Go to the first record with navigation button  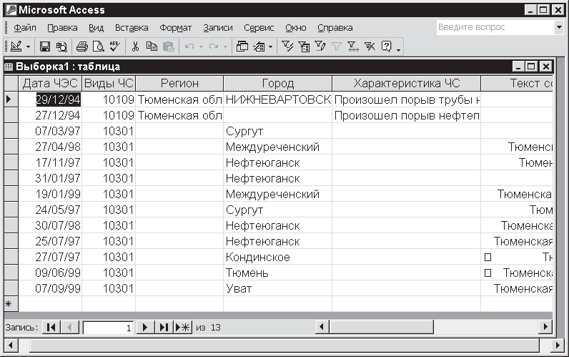pyautogui.click(x=51, y=327)
